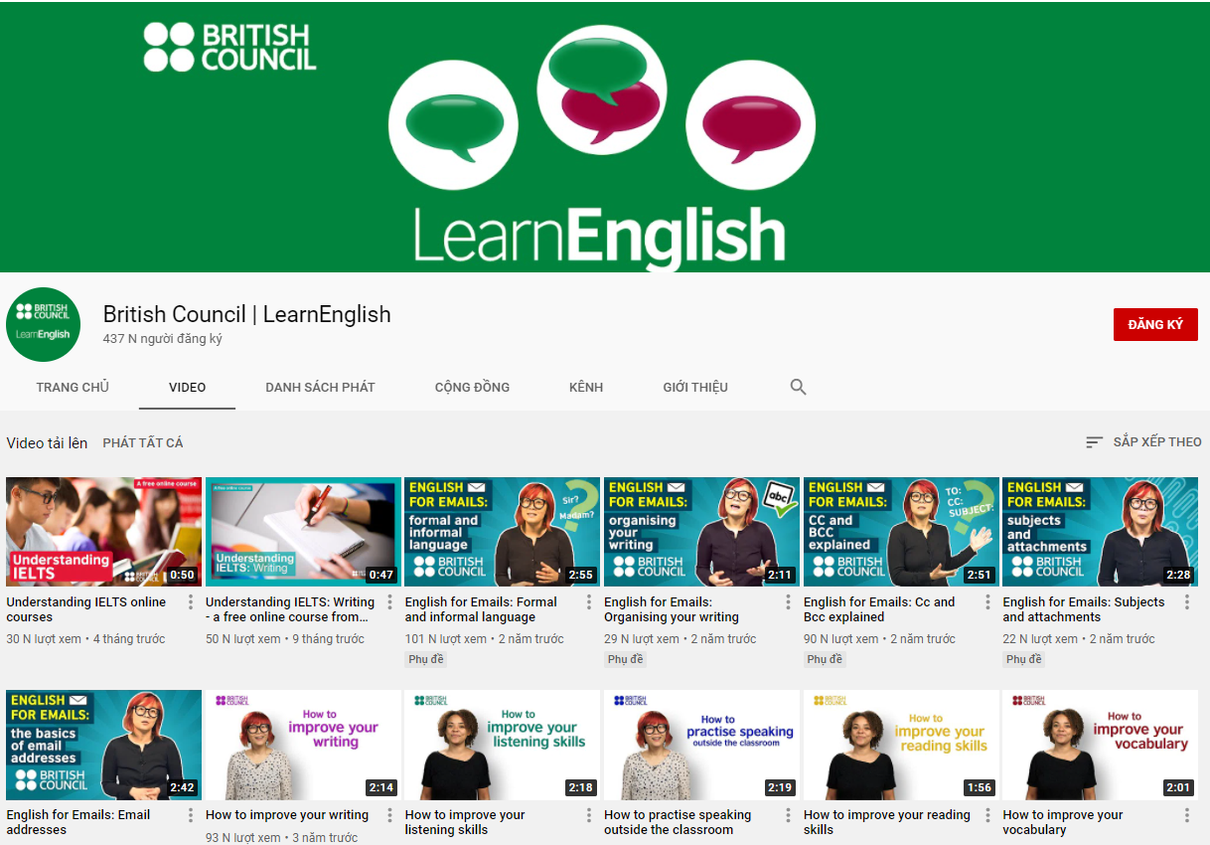Open title link English for Emails: Email addresses
The width and height of the screenshot is (1210, 845).
point(78,822)
